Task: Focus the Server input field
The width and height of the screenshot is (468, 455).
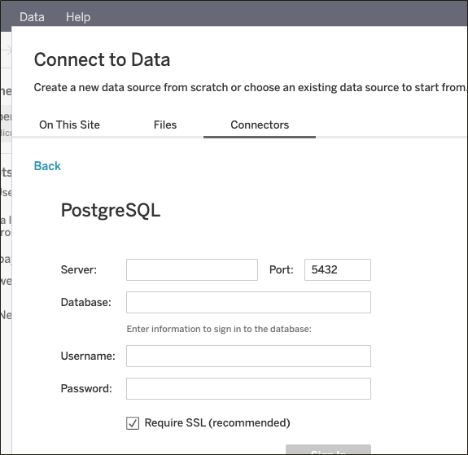Action: pyautogui.click(x=192, y=270)
